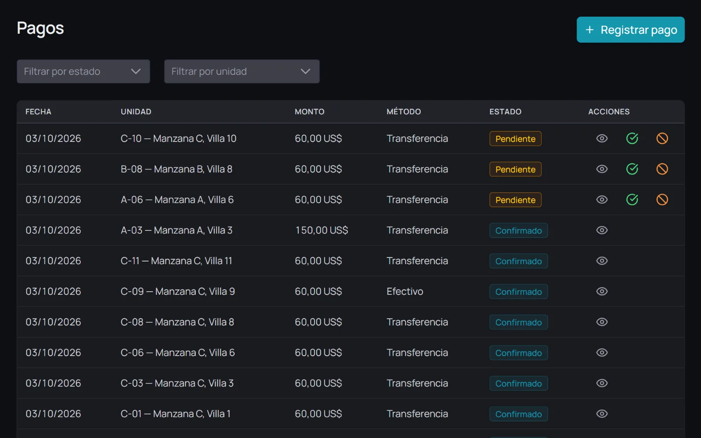Viewport: 701px width, 438px height.
Task: Sort by the FECHA column header
Action: tap(38, 112)
